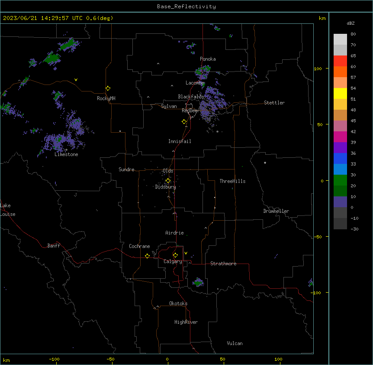373x365 pixels.
Task: Click the Innisfail label
Action: coord(180,141)
